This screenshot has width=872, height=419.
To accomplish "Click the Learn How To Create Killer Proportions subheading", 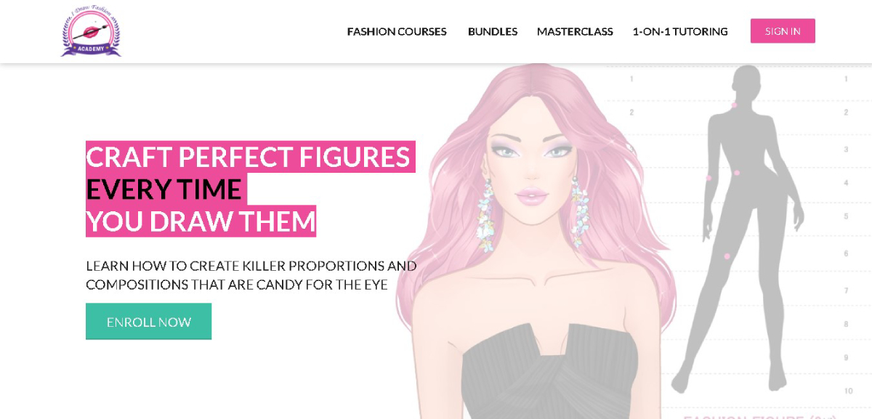I will (251, 275).
